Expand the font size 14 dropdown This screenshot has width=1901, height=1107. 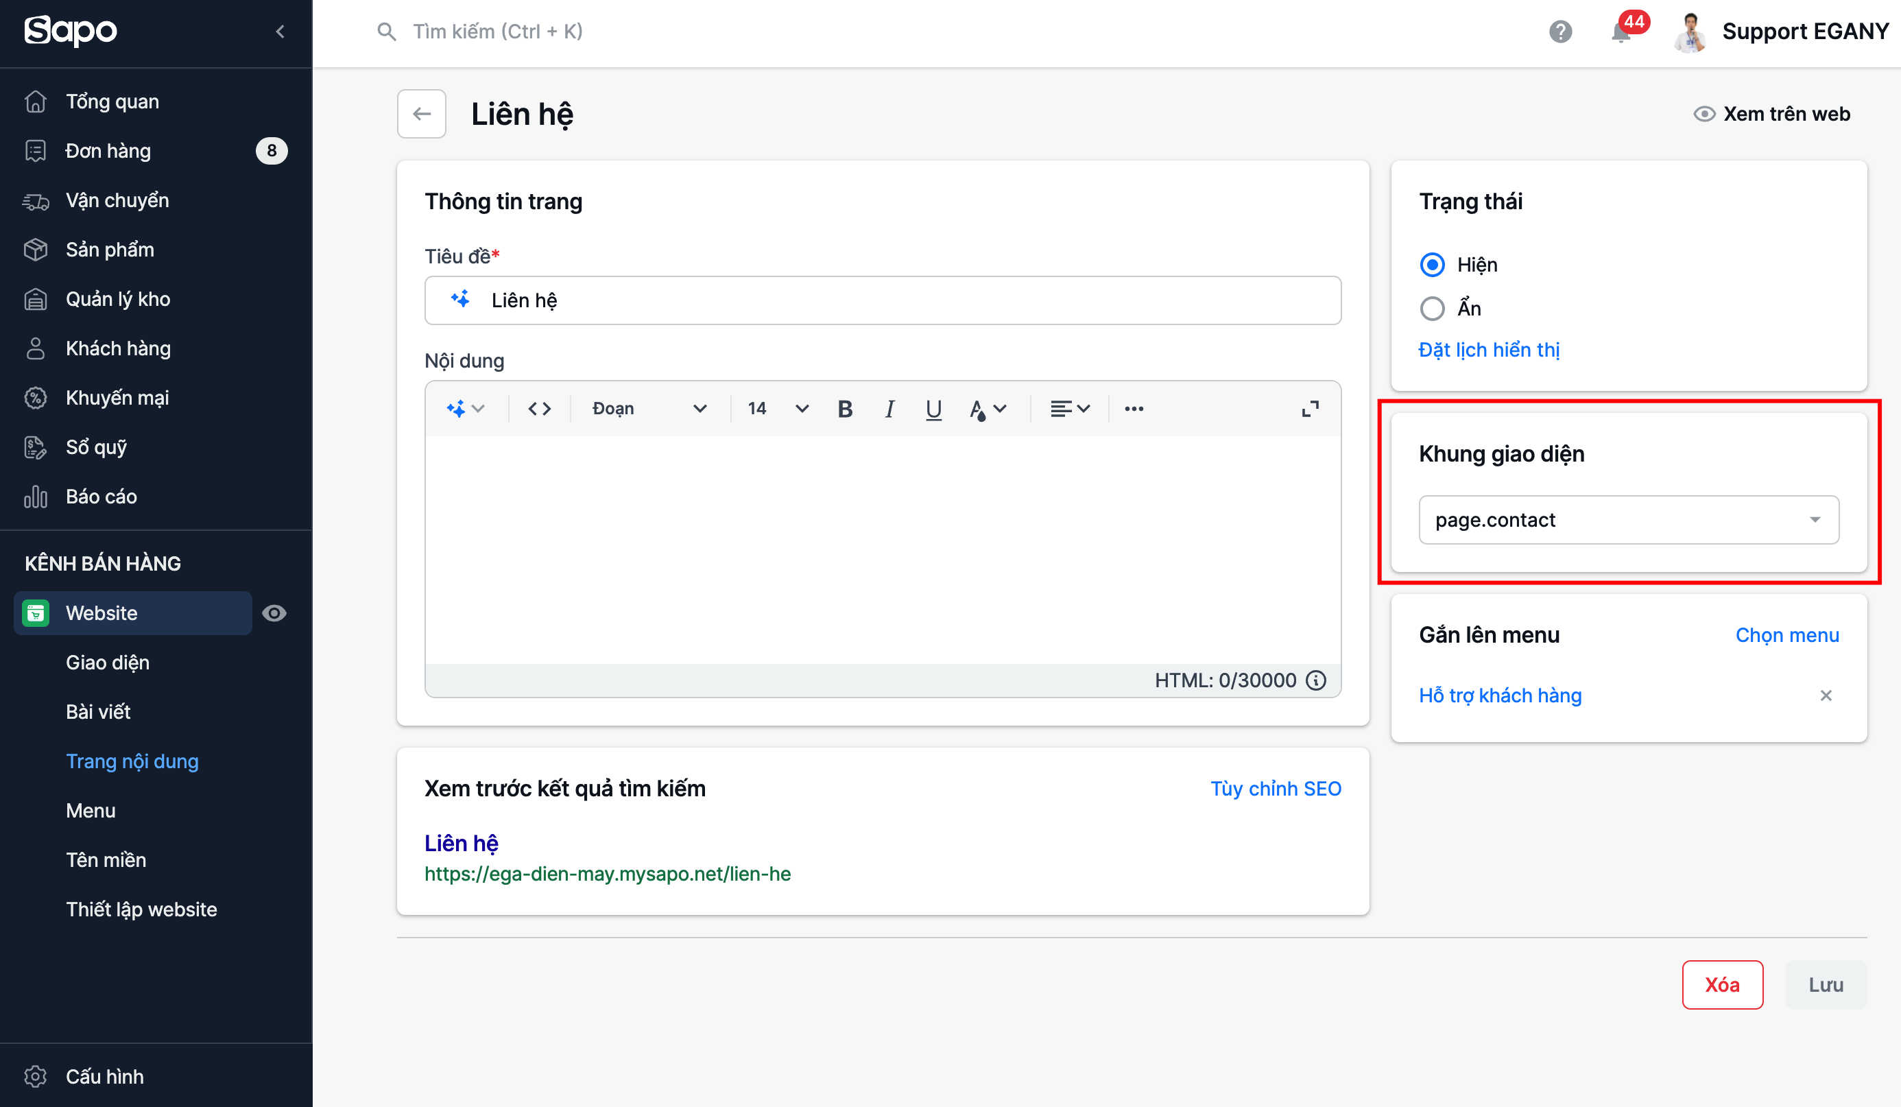777,408
